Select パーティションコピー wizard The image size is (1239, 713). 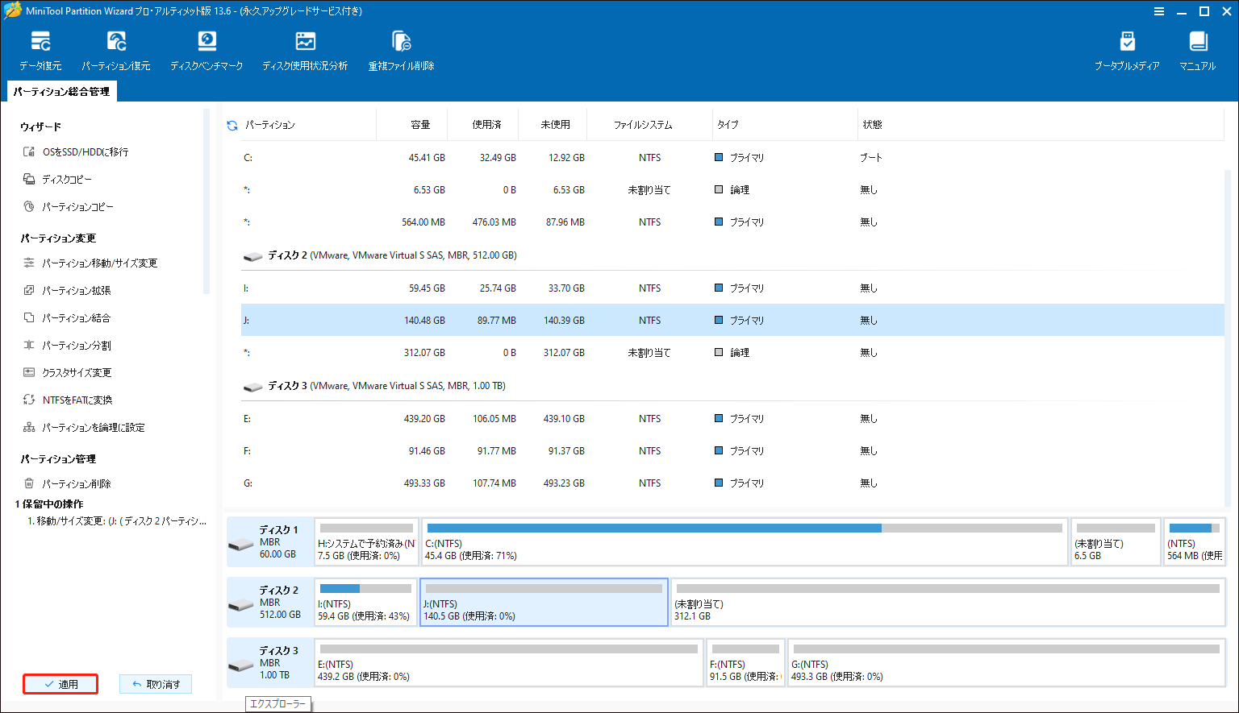pyautogui.click(x=69, y=206)
